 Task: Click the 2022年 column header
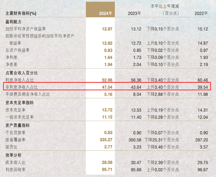pos(201,14)
